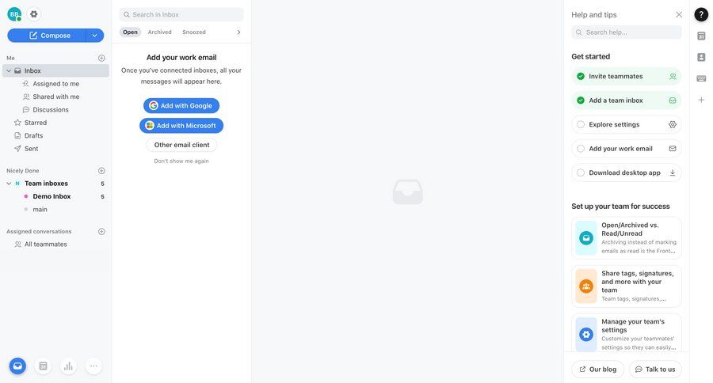Open the calendar icon in right rail
The image size is (713, 383).
click(x=701, y=36)
